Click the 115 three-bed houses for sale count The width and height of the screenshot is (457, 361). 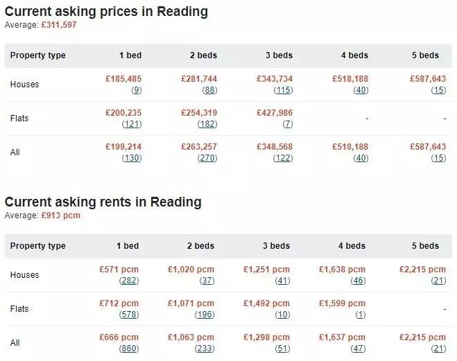pos(283,90)
